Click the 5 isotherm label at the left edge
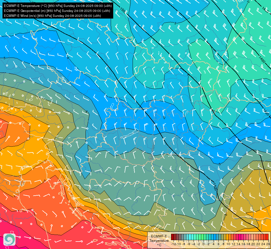This screenshot has height=249, width=271. 4,58
